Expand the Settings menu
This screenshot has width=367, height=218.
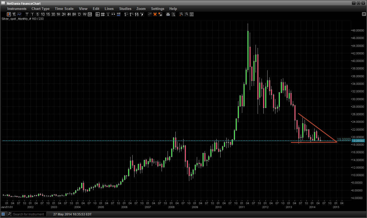[x=158, y=9]
